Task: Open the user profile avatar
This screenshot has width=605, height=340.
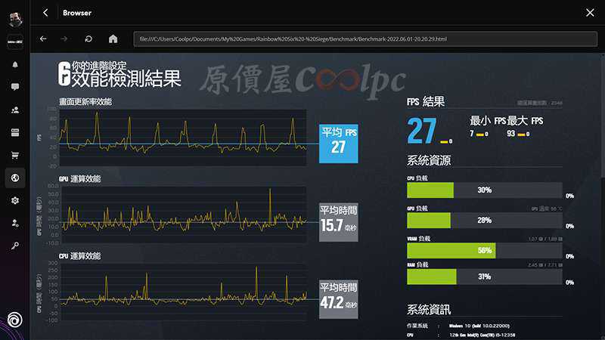Action: 15,18
